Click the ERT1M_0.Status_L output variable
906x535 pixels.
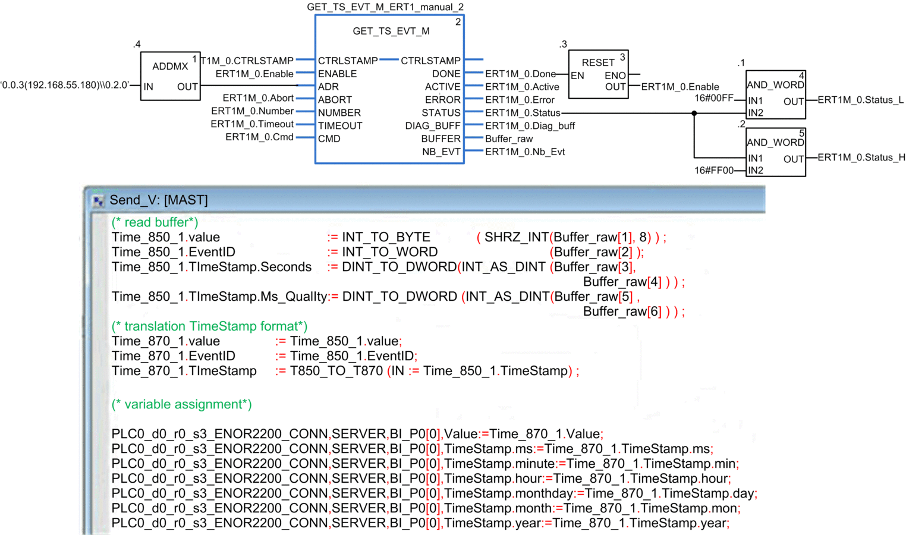point(861,100)
